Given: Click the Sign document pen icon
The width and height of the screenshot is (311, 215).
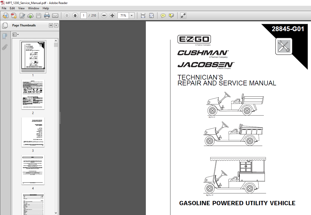Looking at the screenshot, I should point(22,16).
